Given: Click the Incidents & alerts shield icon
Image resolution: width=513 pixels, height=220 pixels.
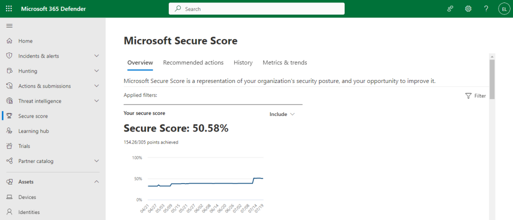Looking at the screenshot, I should pos(10,56).
